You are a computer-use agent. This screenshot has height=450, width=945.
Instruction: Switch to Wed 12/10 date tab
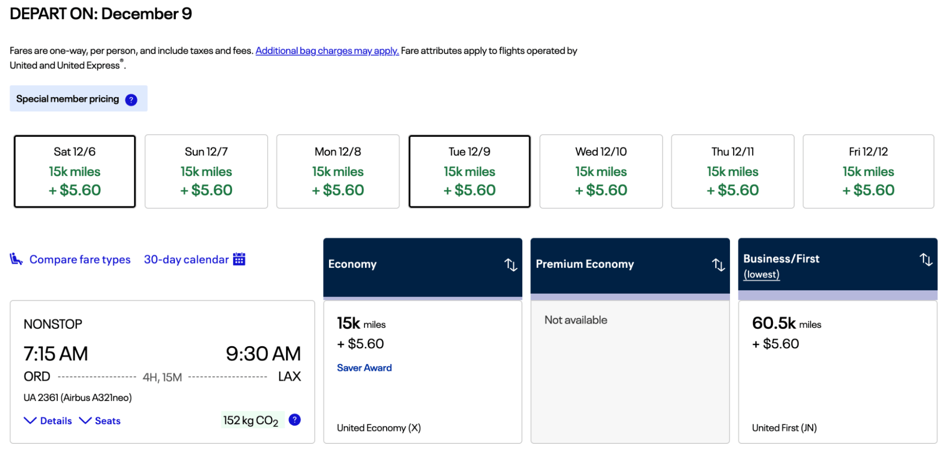(601, 171)
